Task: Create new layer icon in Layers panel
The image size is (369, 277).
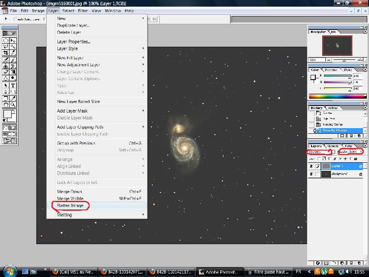Action: [351, 263]
